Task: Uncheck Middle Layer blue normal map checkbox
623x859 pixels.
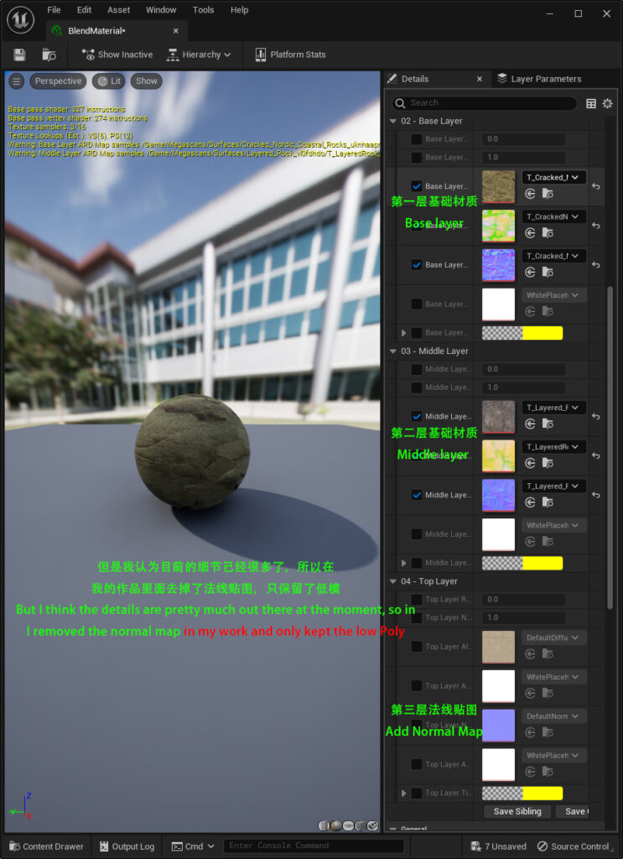Action: (417, 495)
